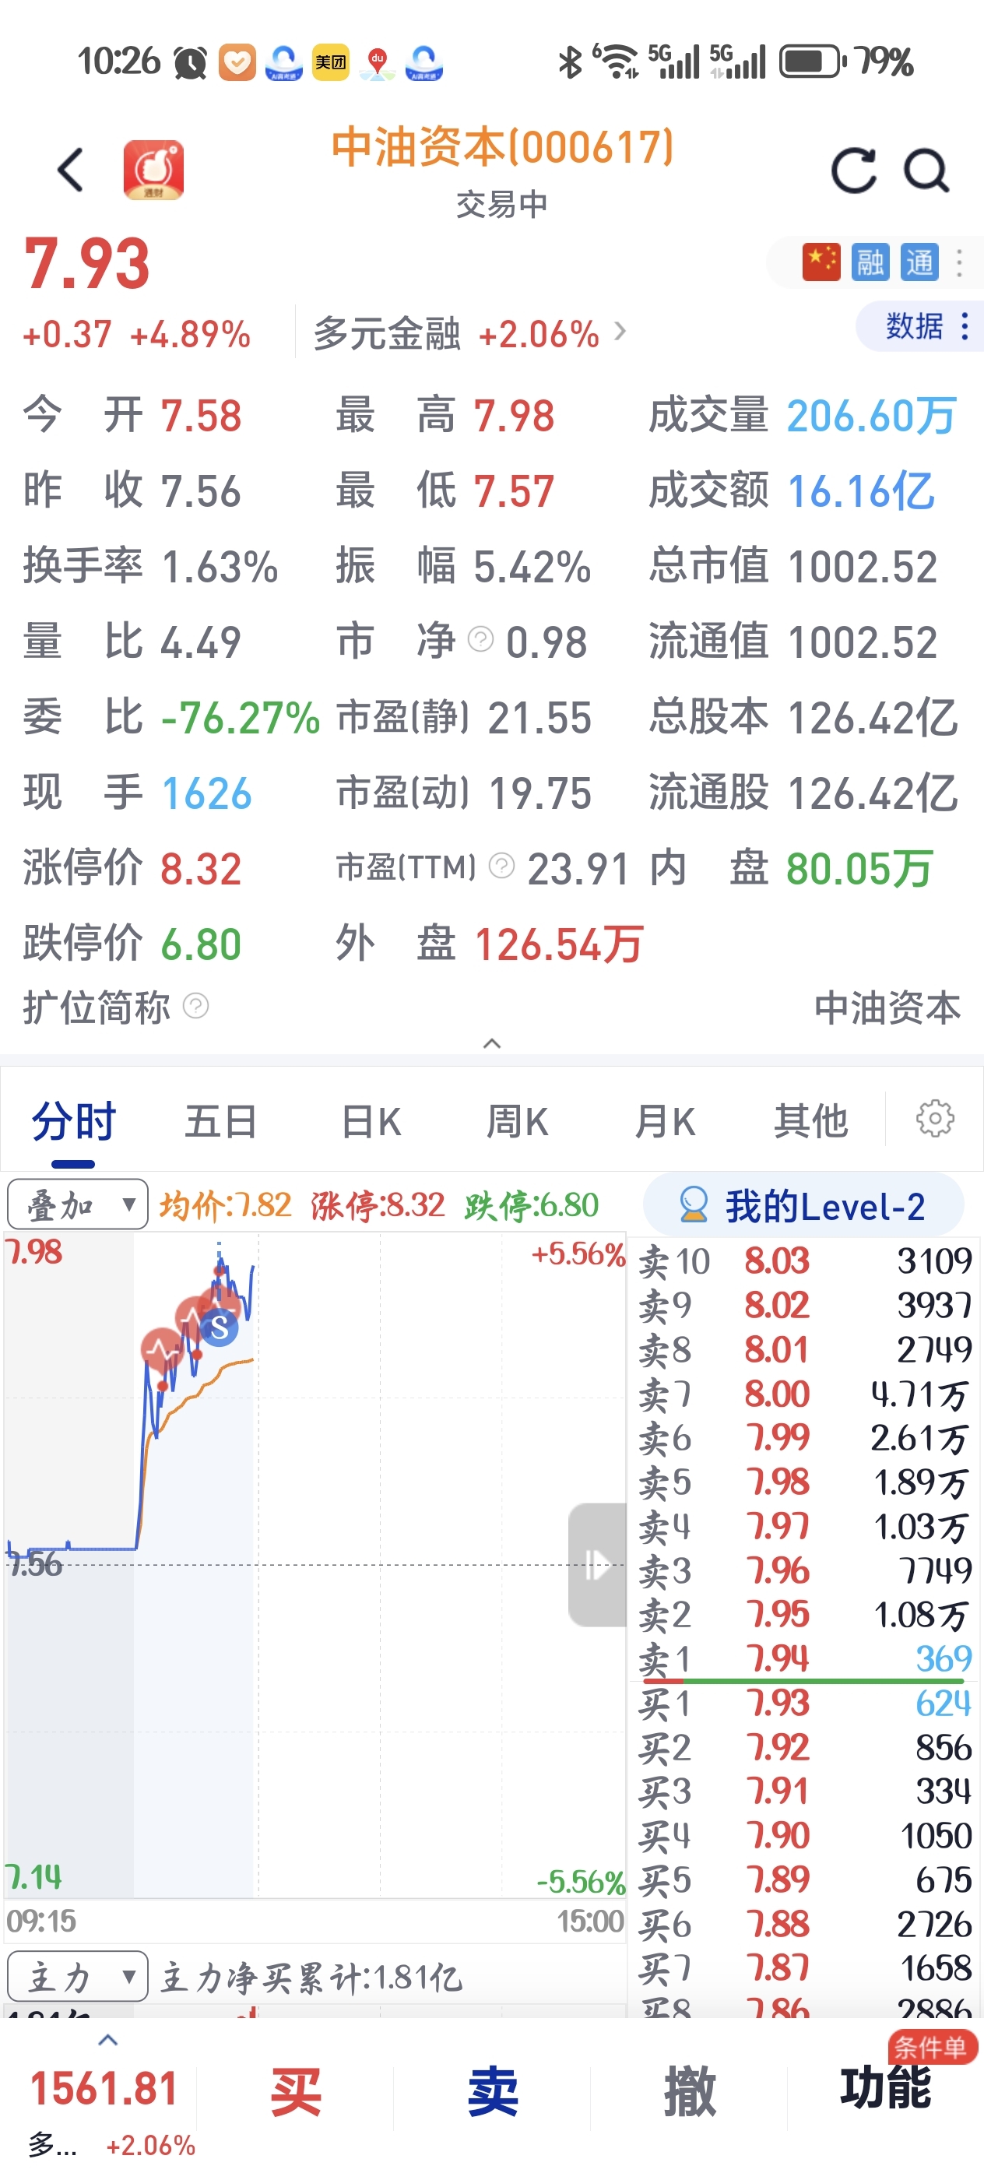This screenshot has width=984, height=2180.
Task: Tap the 撤 cancel order button
Action: coord(690,2091)
